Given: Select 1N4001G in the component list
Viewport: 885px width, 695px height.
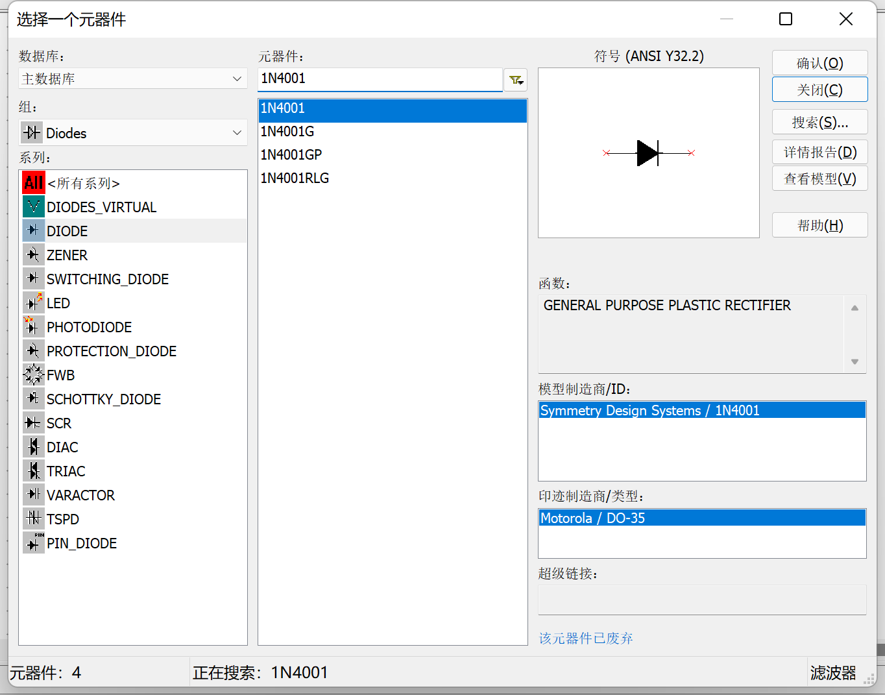Looking at the screenshot, I should [x=393, y=132].
